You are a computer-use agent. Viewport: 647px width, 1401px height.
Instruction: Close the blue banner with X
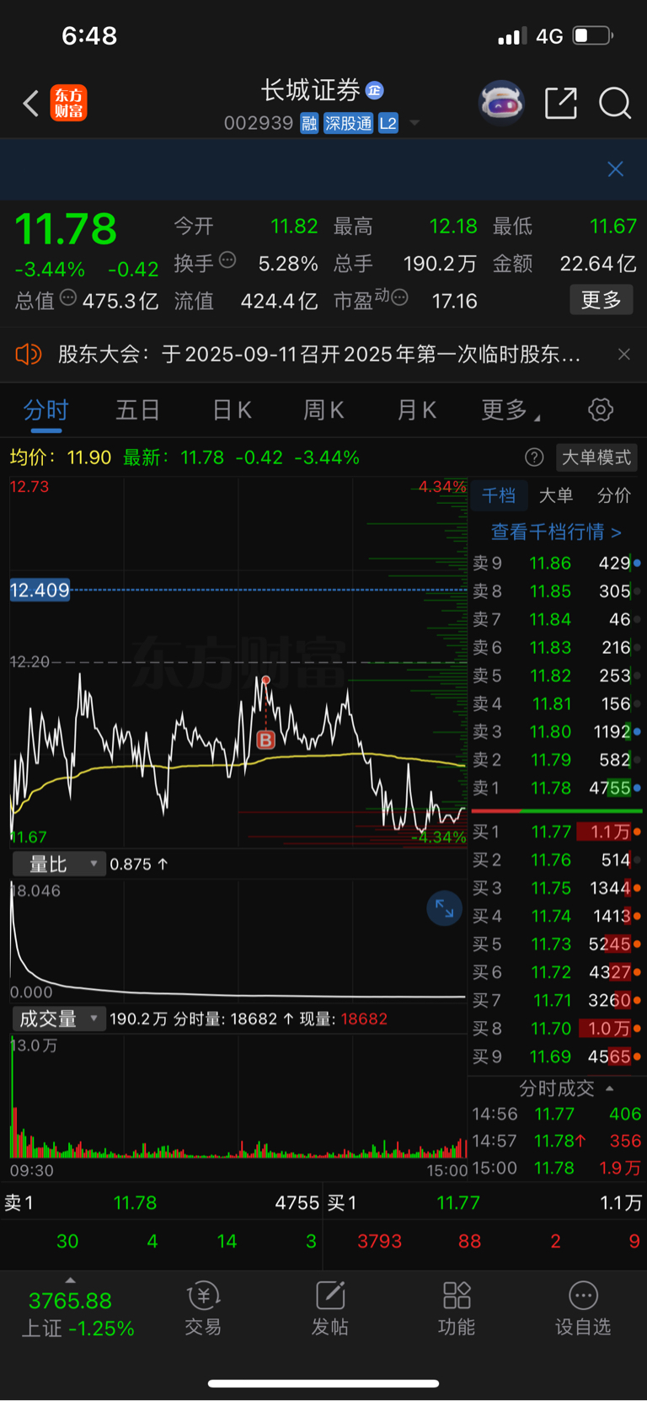pyautogui.click(x=616, y=169)
